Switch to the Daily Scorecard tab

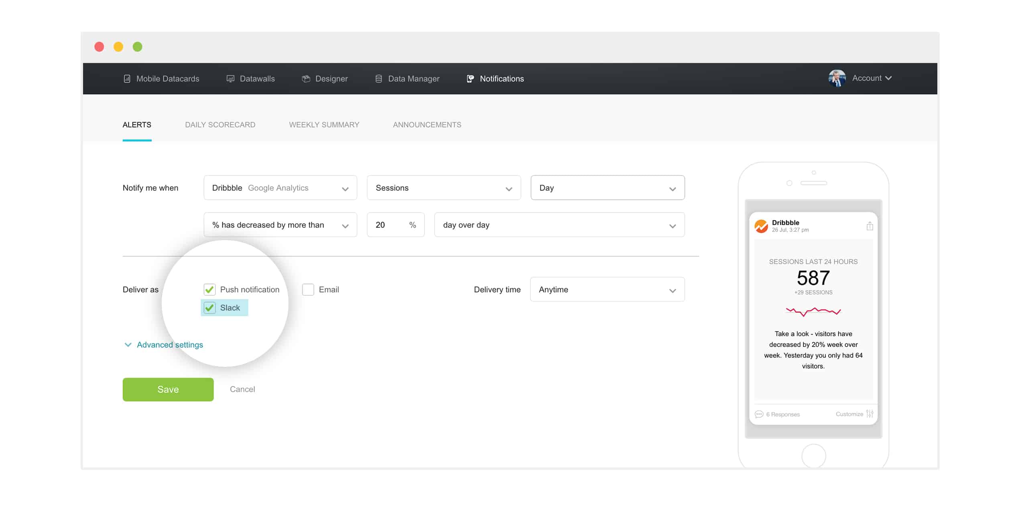[220, 125]
